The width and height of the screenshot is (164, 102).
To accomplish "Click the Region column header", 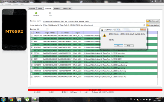I will coord(78,33).
